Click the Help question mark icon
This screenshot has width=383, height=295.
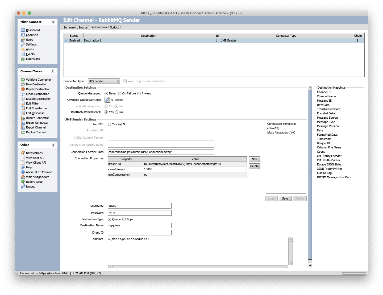pos(23,167)
